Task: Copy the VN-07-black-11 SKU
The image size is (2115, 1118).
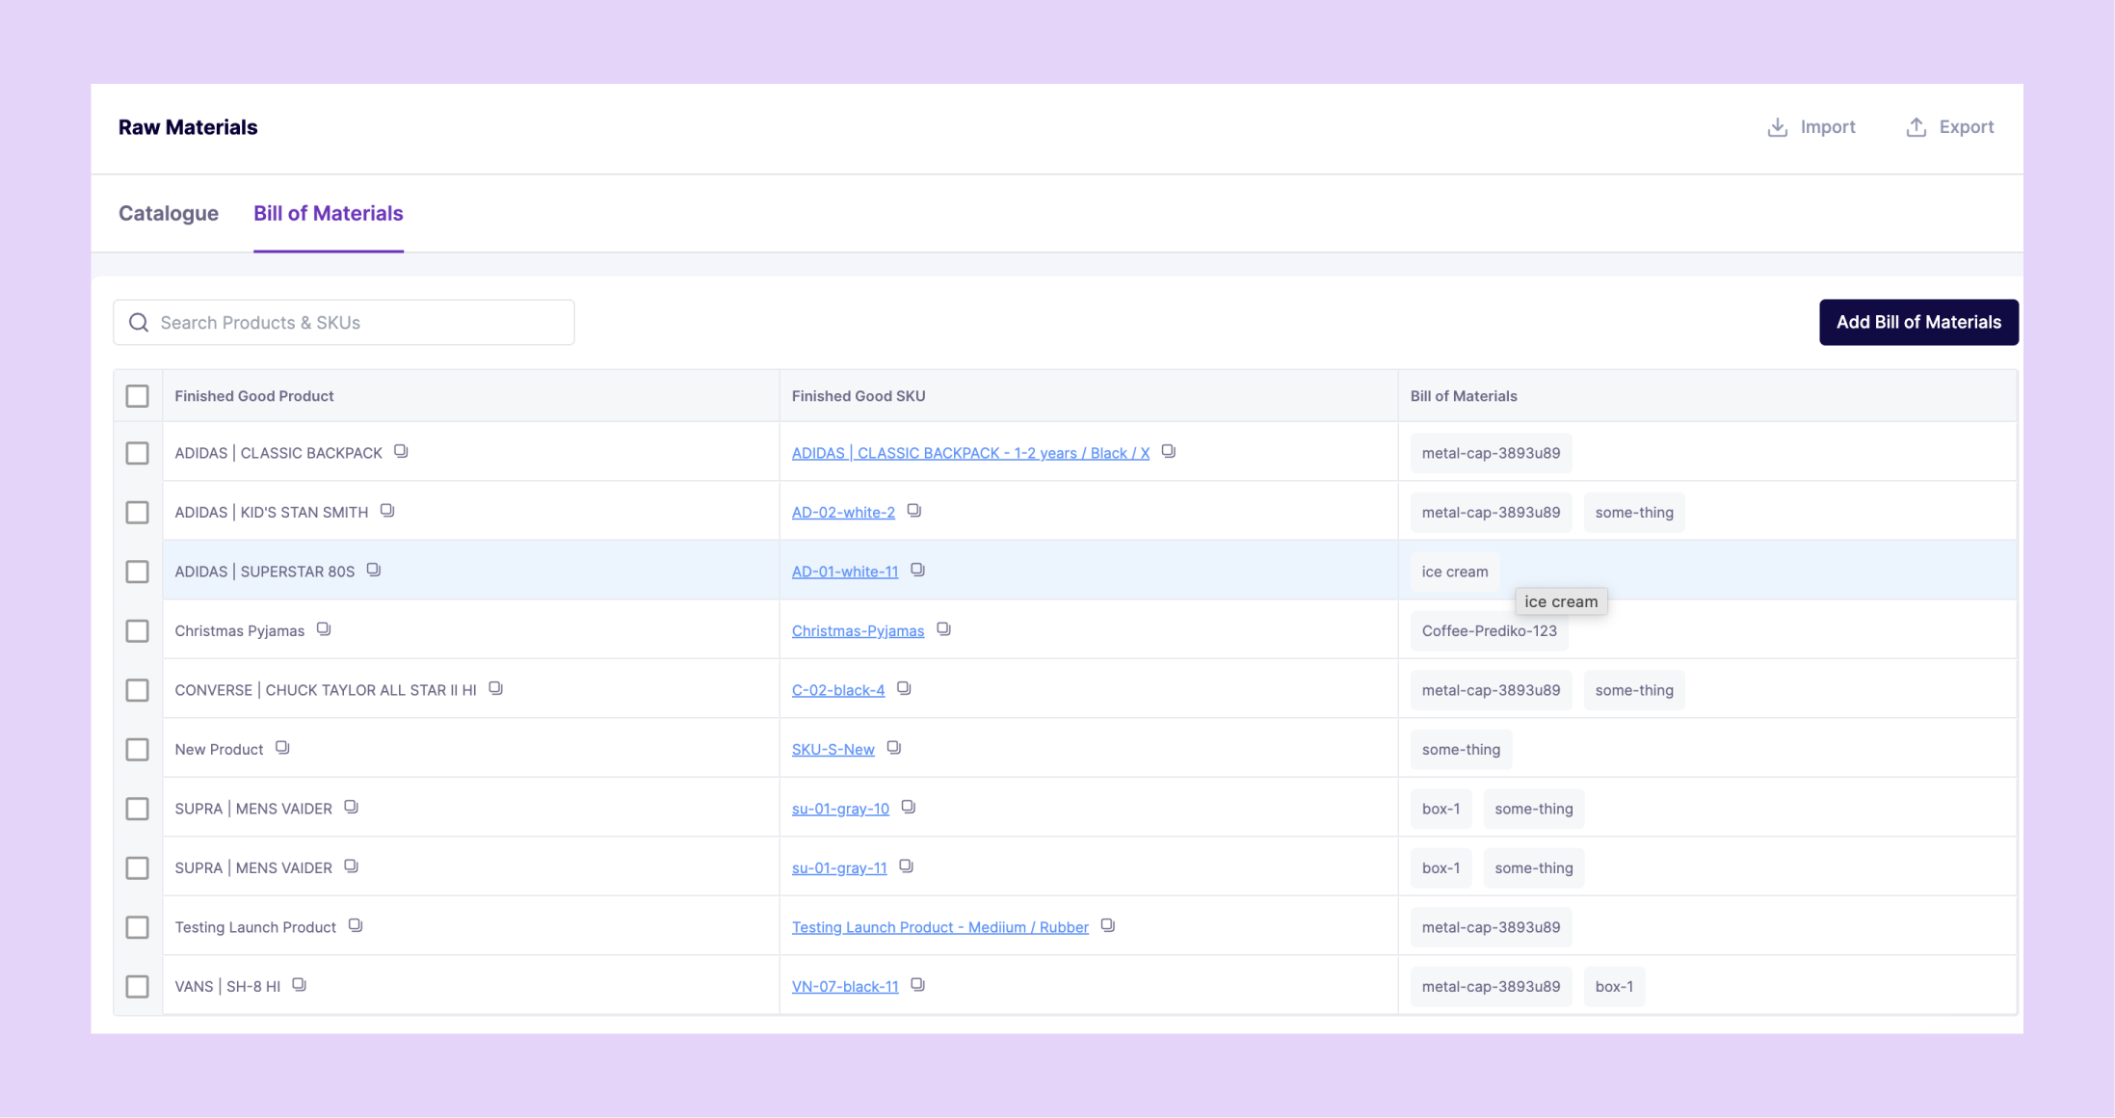Action: click(x=917, y=985)
